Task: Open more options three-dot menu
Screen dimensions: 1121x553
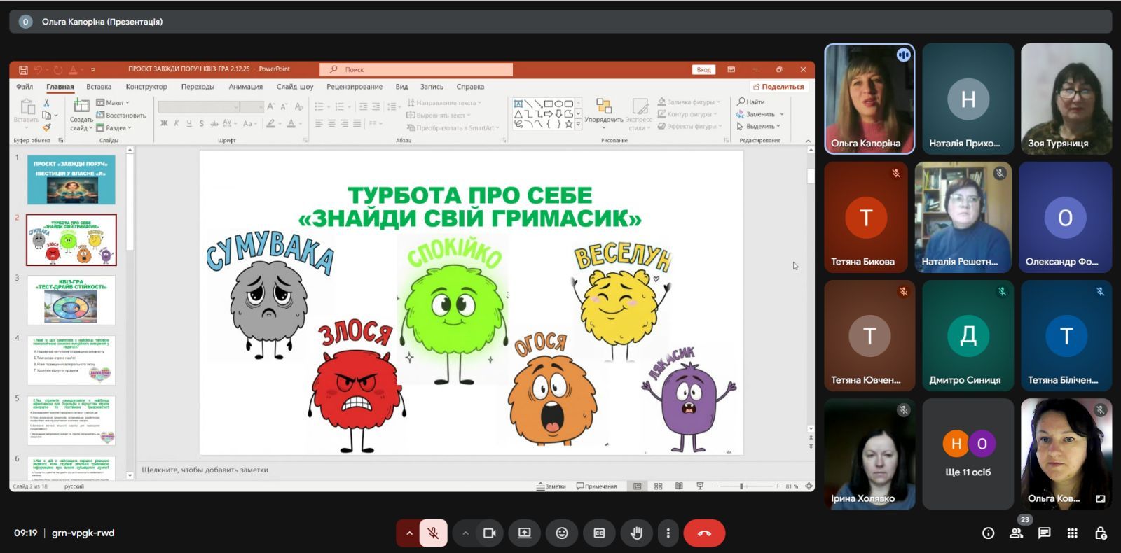Action: (x=668, y=533)
